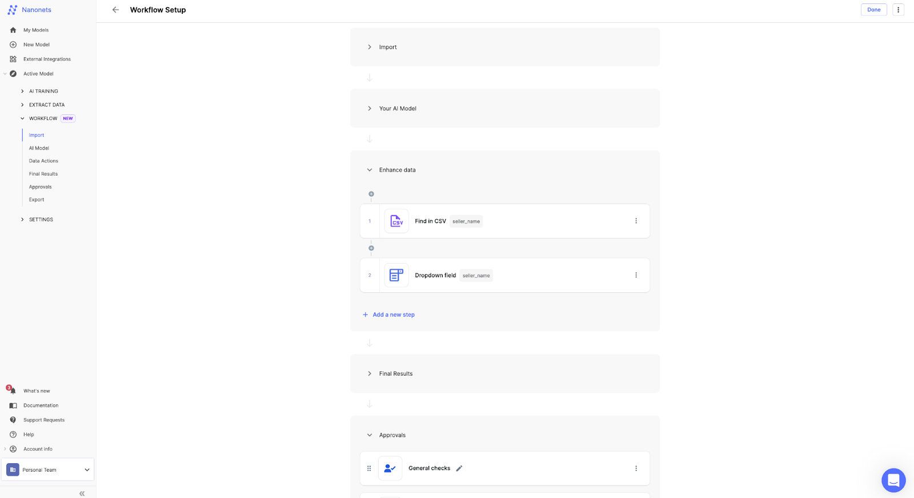
Task: Go to Export in workflow menu
Action: click(x=37, y=200)
